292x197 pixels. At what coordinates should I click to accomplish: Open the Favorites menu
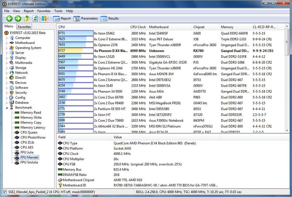pyautogui.click(x=44, y=11)
